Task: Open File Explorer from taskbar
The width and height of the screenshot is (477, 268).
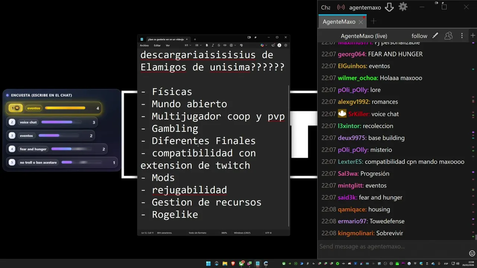Action: point(225,264)
